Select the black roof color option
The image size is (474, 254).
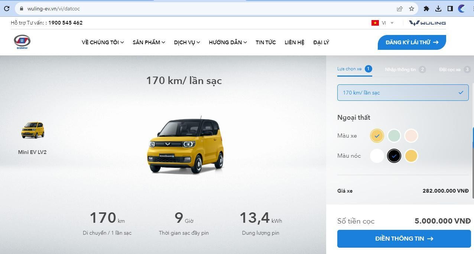tap(394, 156)
